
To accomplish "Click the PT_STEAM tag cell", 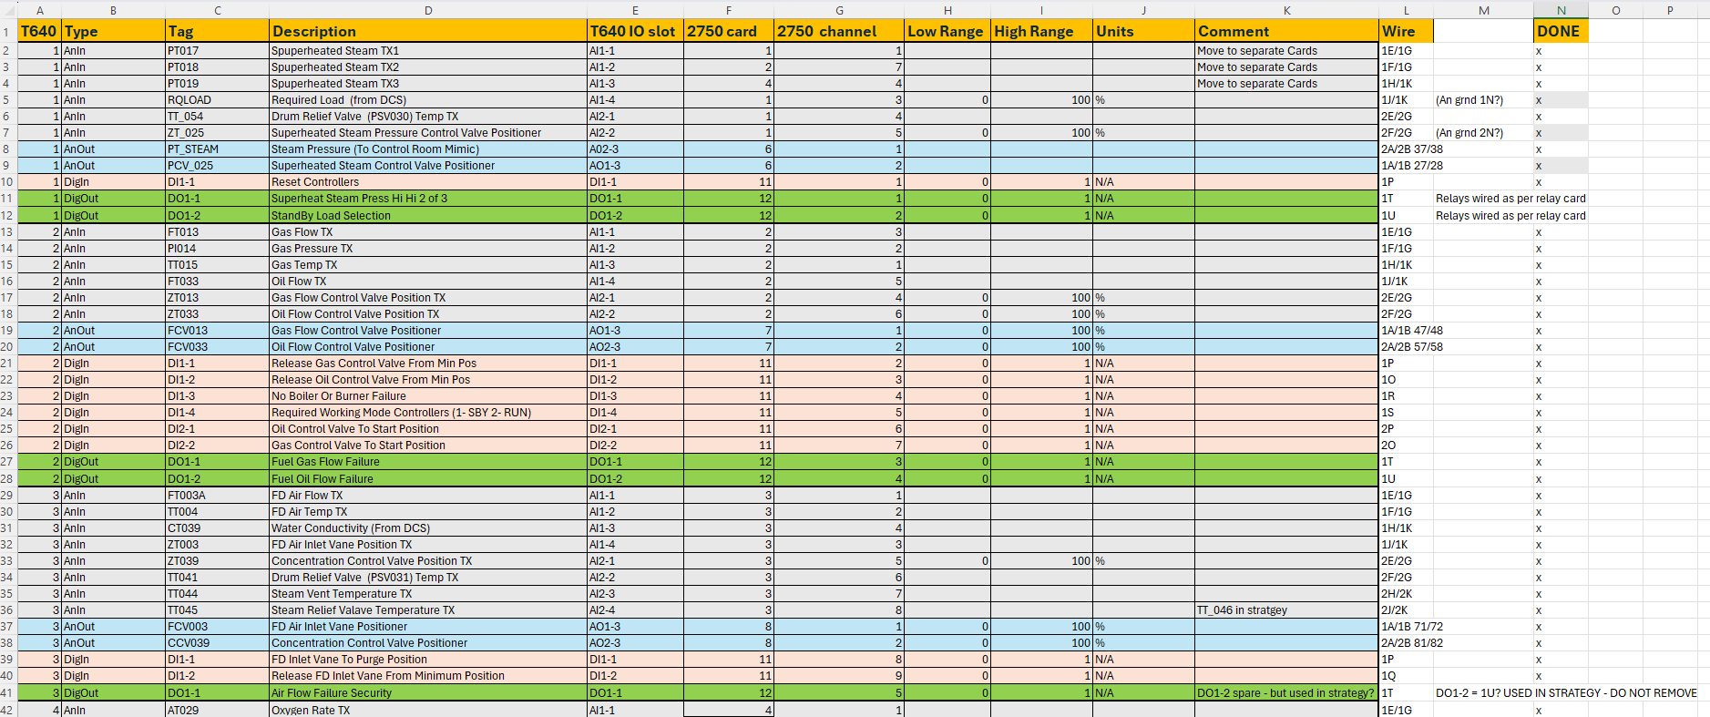I will 217,149.
